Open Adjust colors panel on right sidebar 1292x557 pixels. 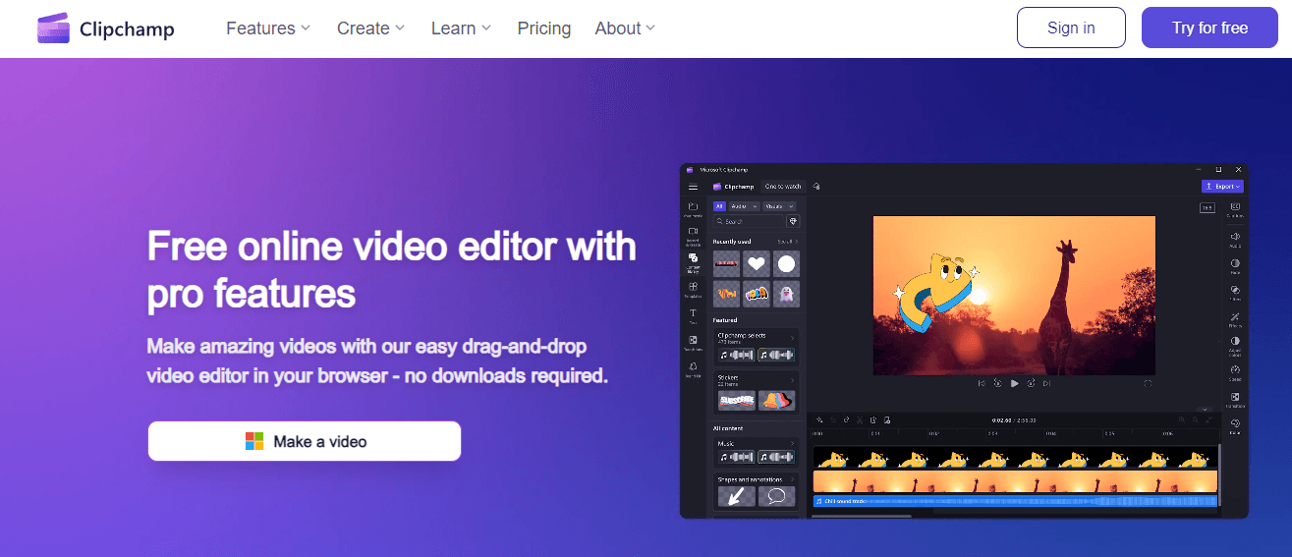[x=1235, y=346]
